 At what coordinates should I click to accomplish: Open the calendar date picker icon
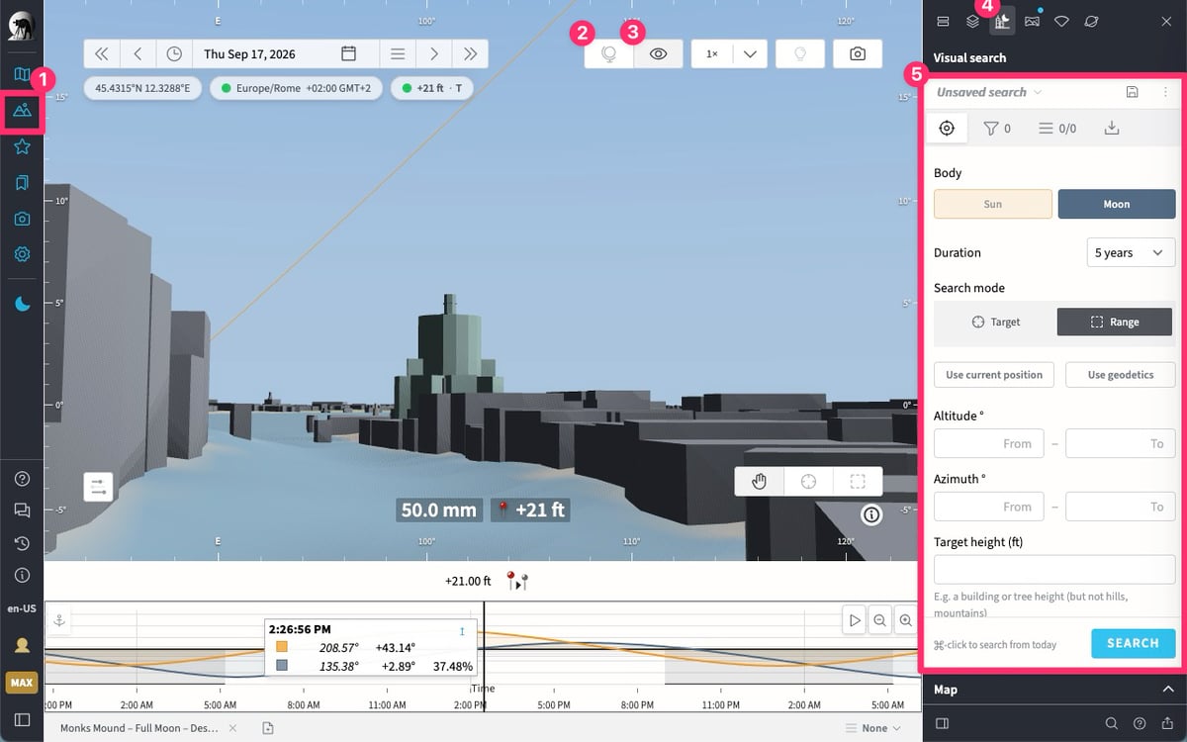pos(348,53)
